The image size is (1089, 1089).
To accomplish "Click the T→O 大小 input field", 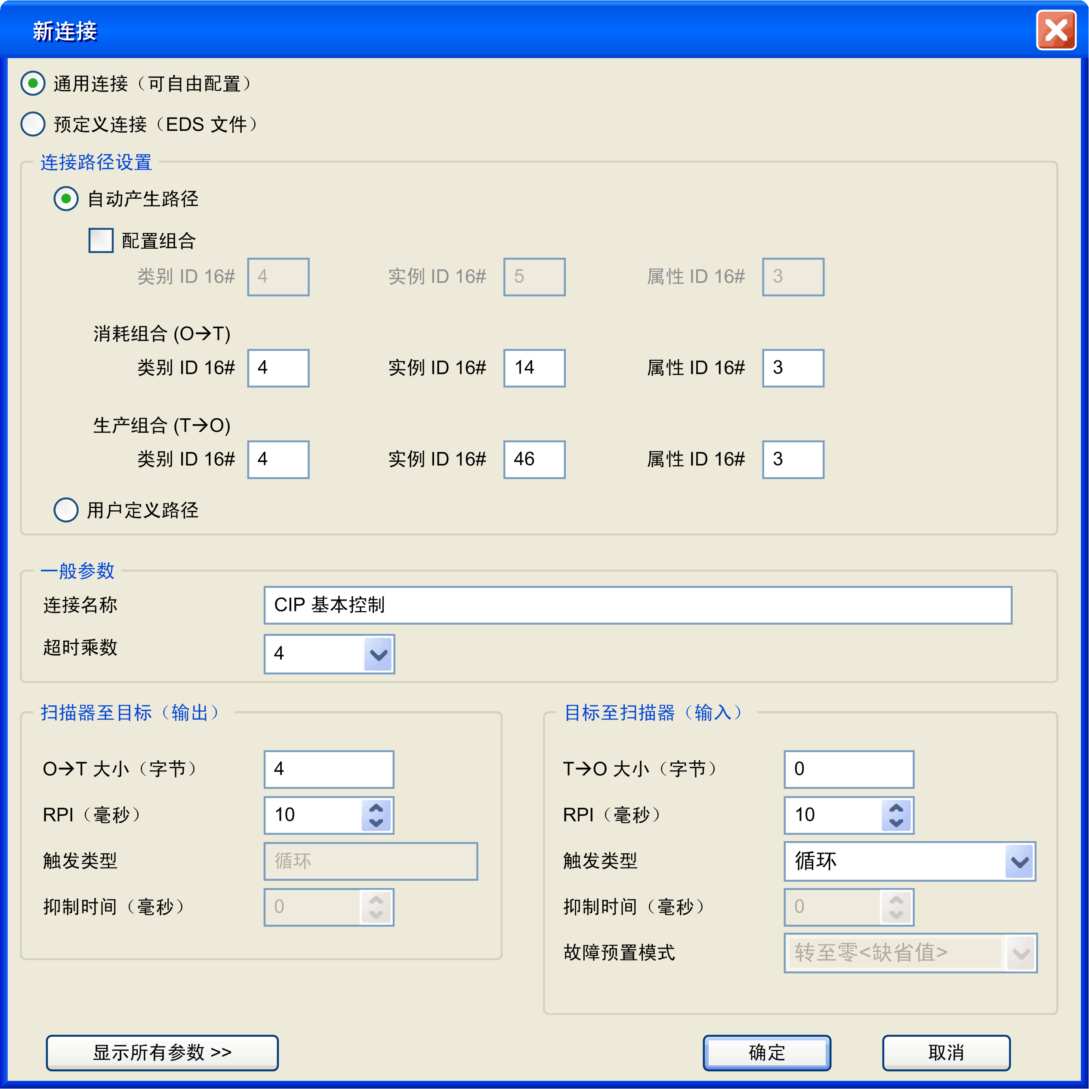I will tap(848, 769).
